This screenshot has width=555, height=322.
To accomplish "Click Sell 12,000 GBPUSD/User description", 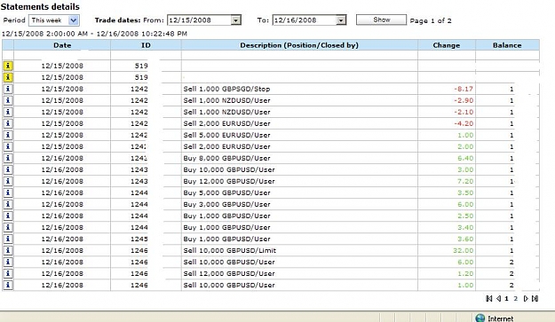I will pyautogui.click(x=229, y=273).
